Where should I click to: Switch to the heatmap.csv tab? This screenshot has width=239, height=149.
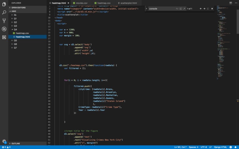tap(104, 3)
